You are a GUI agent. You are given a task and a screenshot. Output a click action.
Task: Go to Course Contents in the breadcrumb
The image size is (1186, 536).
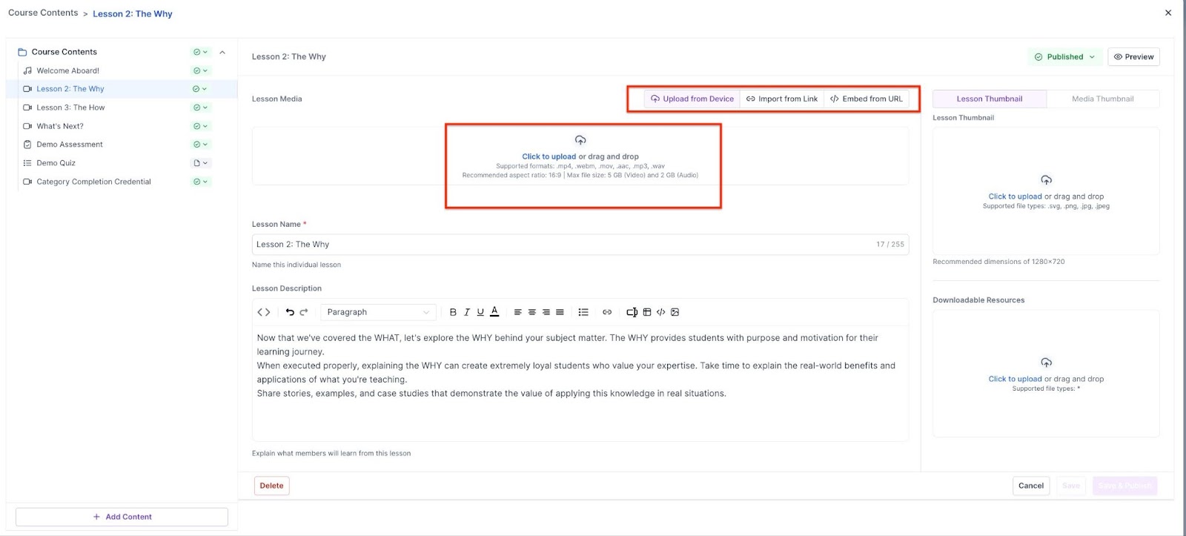43,13
